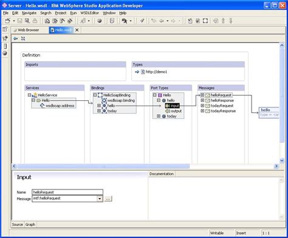Screen dimensions: 288x238
Task: Click the Forward arrow in the main toolbar
Action: 173,21
